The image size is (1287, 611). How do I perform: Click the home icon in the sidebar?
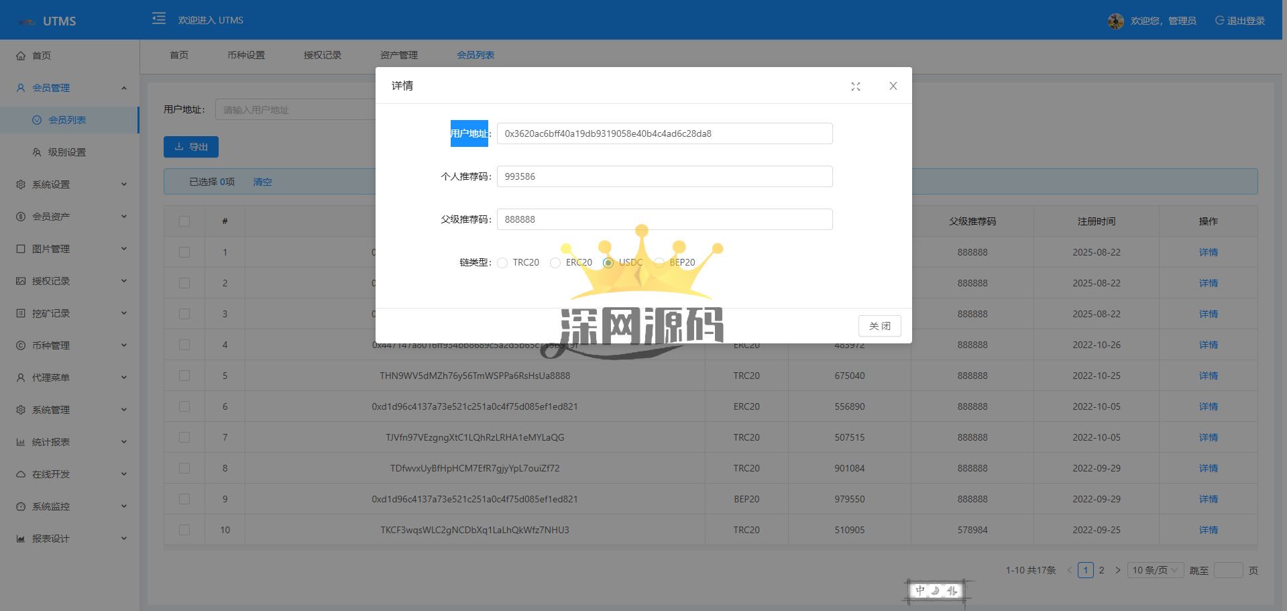coord(21,56)
